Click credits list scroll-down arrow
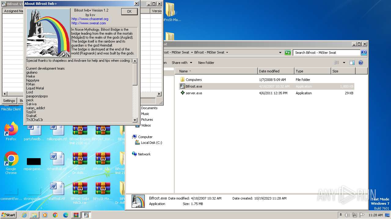Screen dimensions: 391x219 (x=135, y=120)
